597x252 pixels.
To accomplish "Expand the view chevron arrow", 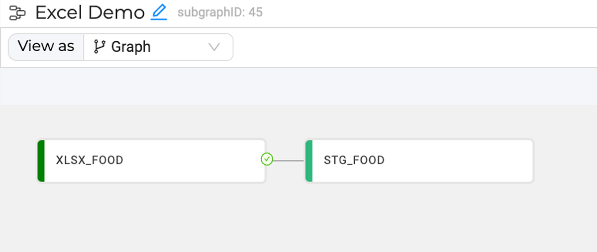I will pos(214,47).
